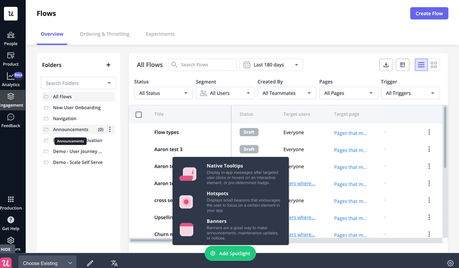Click the horizontal scrollbar under flows table
This screenshot has width=459, height=268.
pos(152,241)
